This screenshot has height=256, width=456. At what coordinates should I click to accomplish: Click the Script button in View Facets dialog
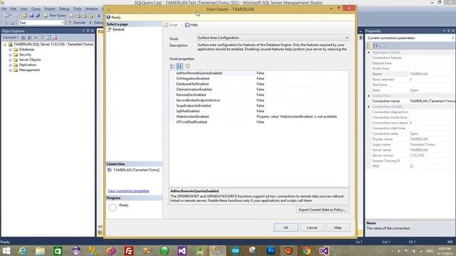[x=171, y=25]
